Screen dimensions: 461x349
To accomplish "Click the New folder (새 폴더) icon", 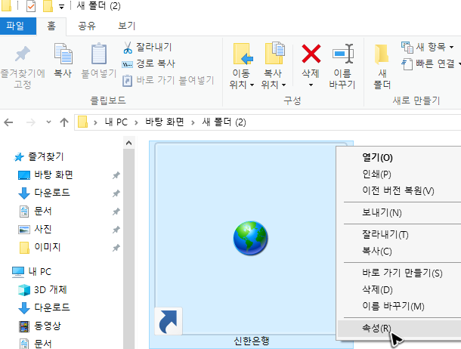I will [382, 54].
